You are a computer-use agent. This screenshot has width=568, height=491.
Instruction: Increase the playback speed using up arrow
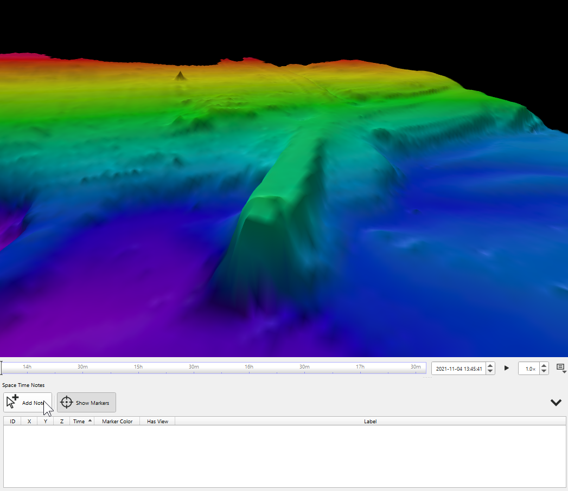[x=544, y=366]
